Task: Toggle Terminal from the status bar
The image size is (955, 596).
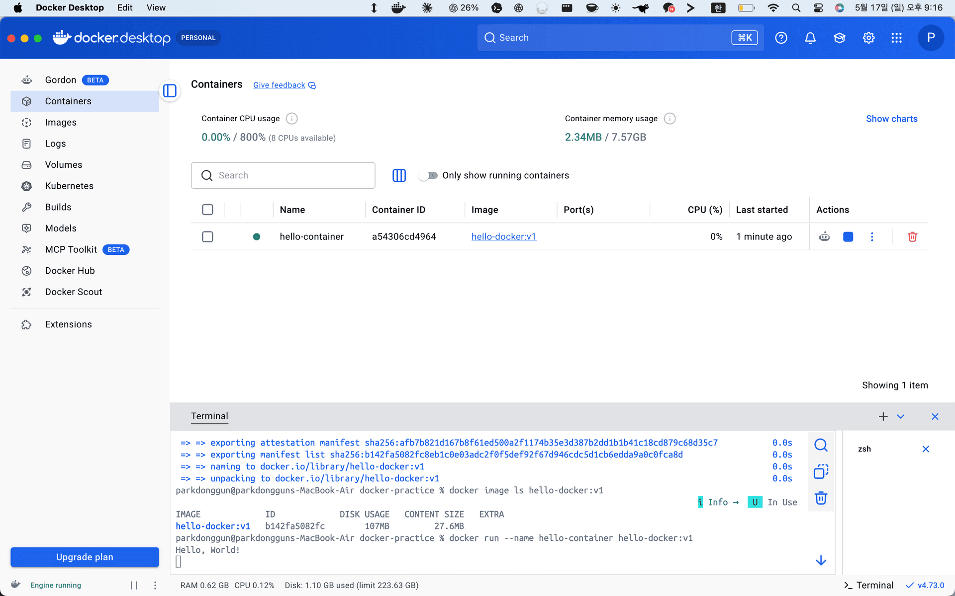Action: [x=868, y=585]
